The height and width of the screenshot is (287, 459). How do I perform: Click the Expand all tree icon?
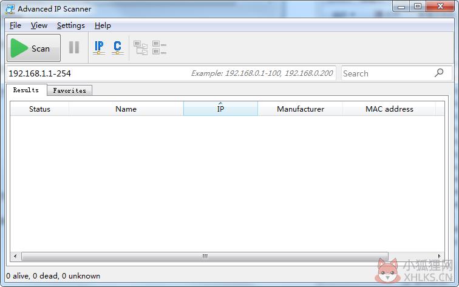point(140,48)
